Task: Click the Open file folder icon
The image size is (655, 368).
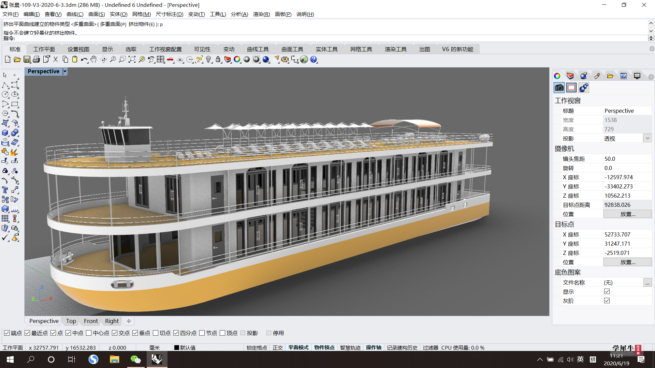Action: coord(17,60)
